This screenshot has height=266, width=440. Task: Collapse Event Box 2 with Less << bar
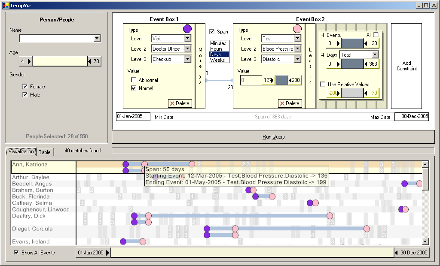pyautogui.click(x=310, y=66)
